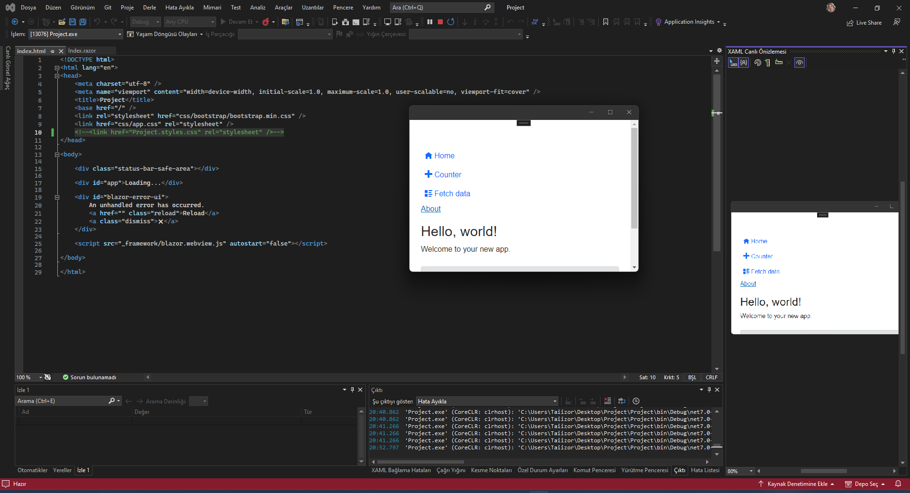Screen dimensions: 910x493
Task: Click Devam Et to continue debugging
Action: tap(239, 22)
